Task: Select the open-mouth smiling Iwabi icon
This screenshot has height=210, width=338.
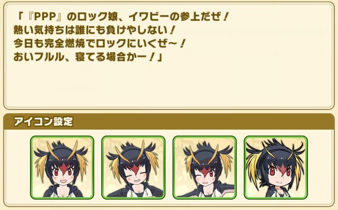Action: [x=62, y=167]
